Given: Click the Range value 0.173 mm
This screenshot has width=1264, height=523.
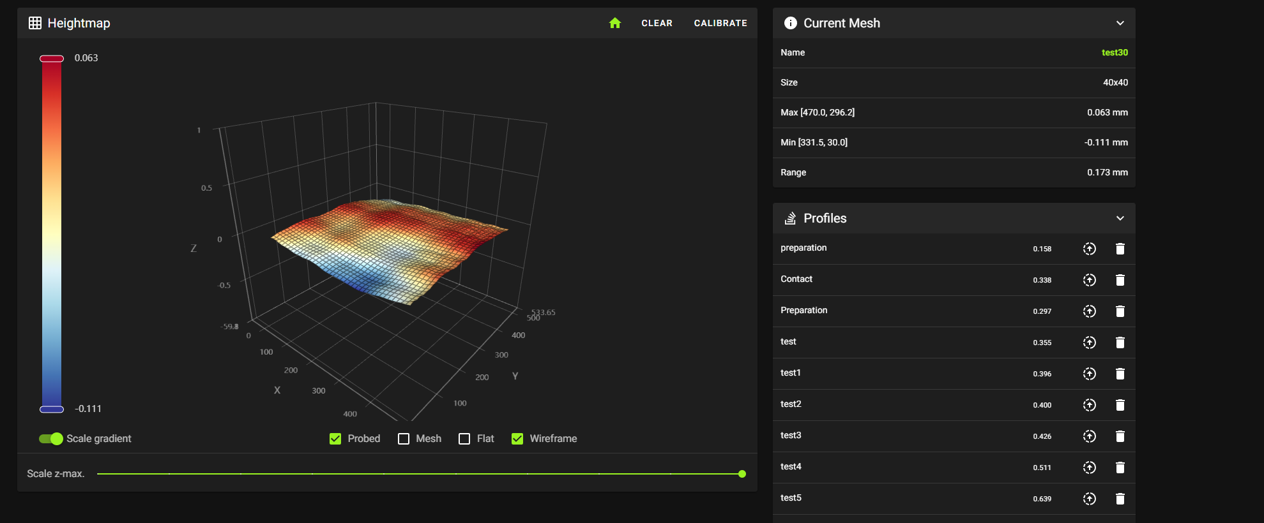Looking at the screenshot, I should point(1108,172).
